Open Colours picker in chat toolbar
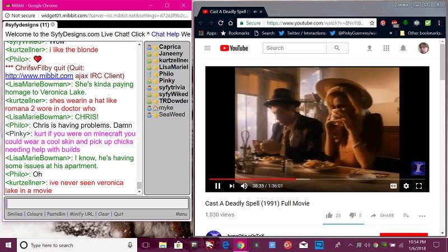The image size is (448, 252). pyautogui.click(x=35, y=214)
